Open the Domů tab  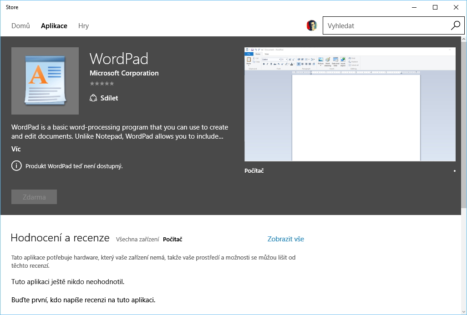pyautogui.click(x=20, y=26)
